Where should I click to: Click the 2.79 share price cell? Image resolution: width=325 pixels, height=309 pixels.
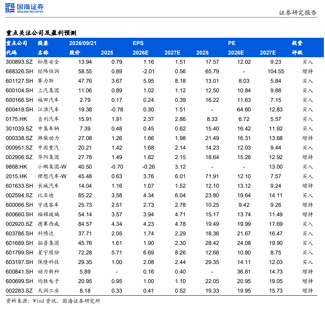(x=85, y=100)
